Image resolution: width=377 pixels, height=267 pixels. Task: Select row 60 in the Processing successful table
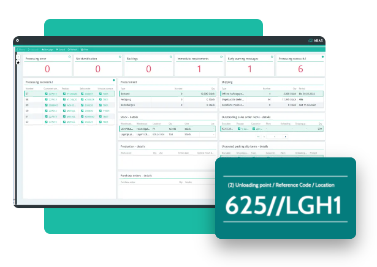[69, 111]
